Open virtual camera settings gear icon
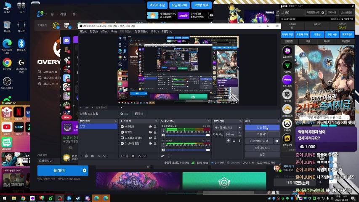Screen dimensions: 359x202 pos(277,141)
